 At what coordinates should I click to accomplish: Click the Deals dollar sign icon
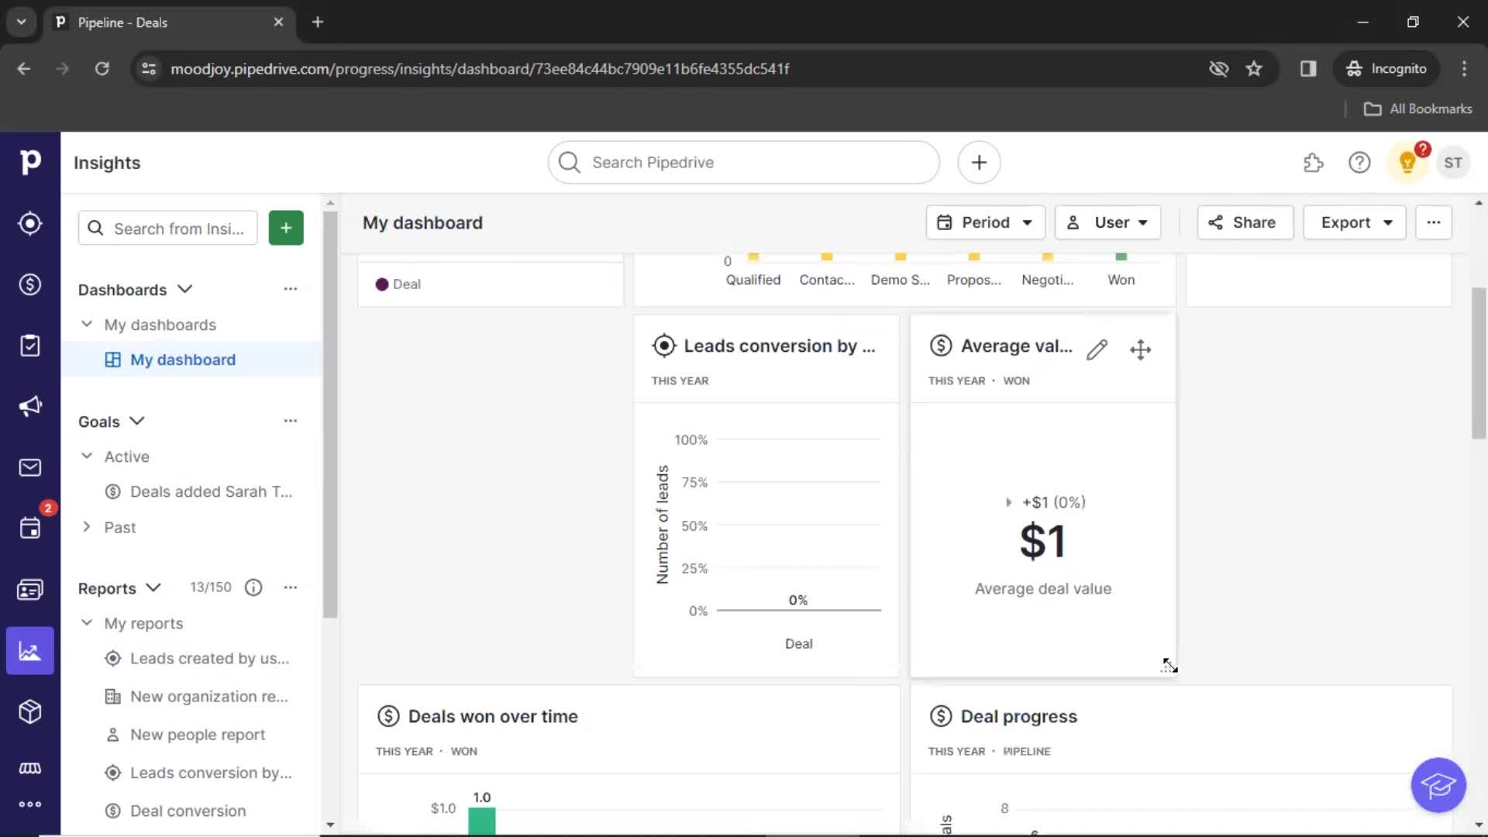29,284
